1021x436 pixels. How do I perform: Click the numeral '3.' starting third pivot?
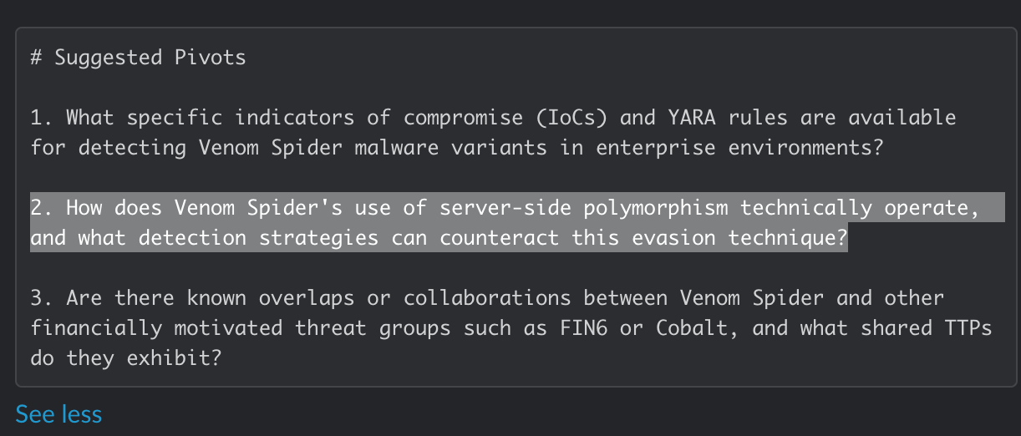43,298
